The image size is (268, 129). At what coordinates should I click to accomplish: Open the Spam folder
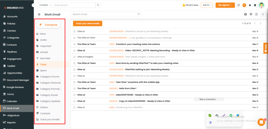(x=42, y=71)
